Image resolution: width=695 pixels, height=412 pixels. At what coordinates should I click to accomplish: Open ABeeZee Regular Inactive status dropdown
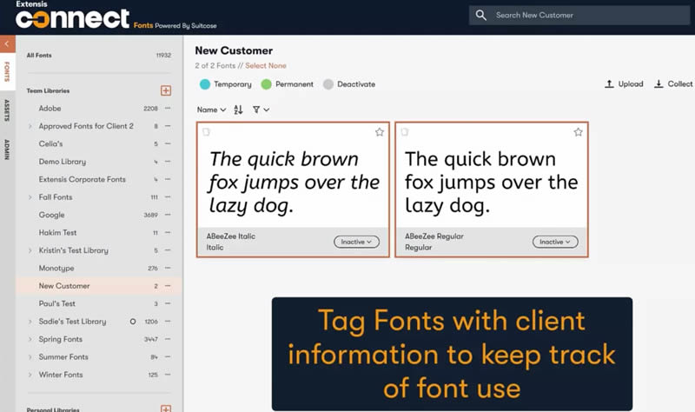(555, 242)
